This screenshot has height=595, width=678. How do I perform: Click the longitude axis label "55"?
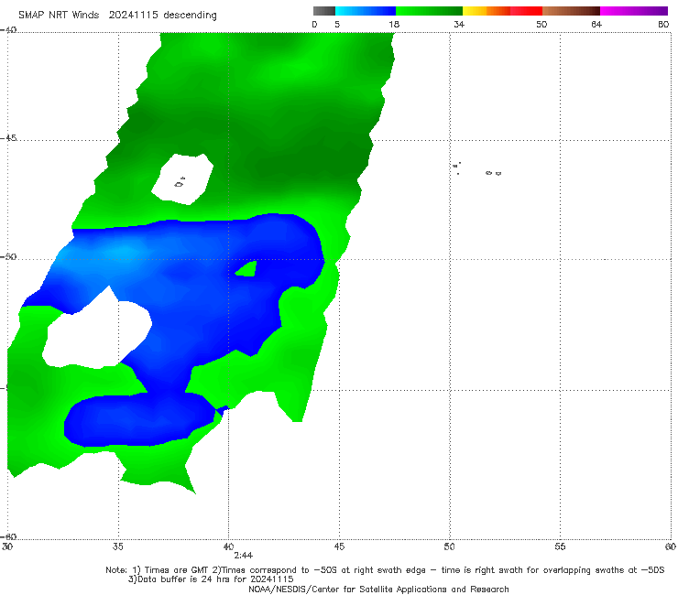pos(560,546)
